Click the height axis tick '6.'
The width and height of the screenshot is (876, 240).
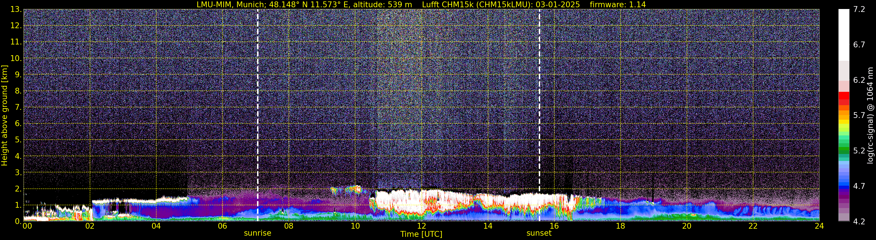[x=18, y=123]
